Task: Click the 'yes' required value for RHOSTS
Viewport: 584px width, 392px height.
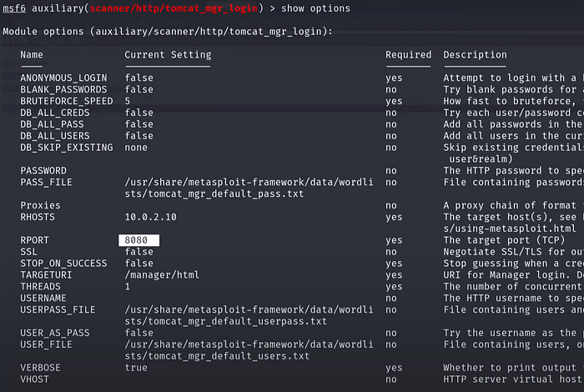Action: (x=394, y=217)
